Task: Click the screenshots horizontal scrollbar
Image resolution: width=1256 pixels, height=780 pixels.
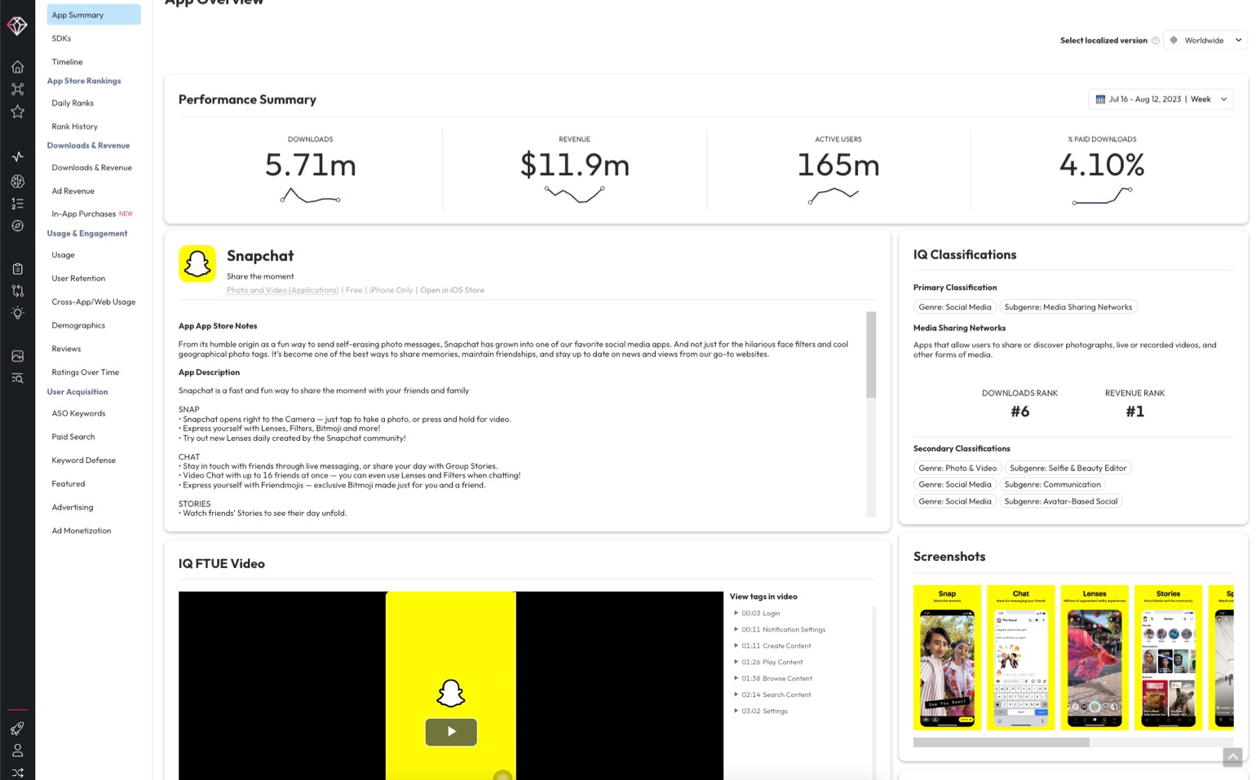Action: 1002,743
